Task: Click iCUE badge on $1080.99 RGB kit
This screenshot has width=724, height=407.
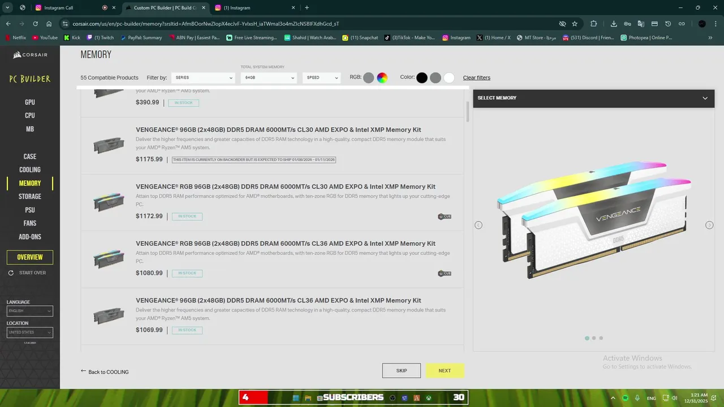Action: pyautogui.click(x=445, y=274)
